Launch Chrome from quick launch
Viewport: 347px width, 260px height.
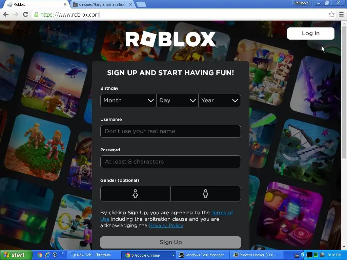(x=40, y=255)
